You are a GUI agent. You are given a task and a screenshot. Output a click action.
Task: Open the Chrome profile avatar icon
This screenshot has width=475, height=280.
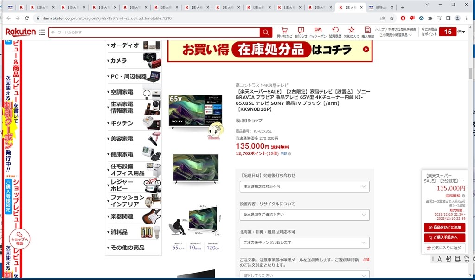457,18
